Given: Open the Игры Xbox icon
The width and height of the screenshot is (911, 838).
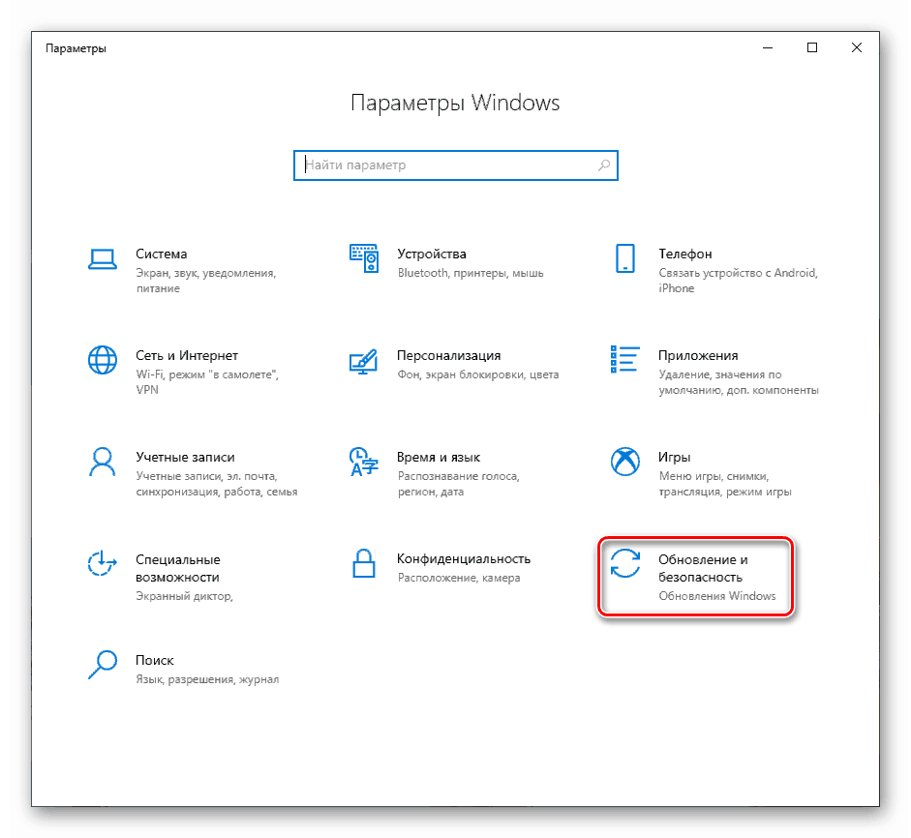Looking at the screenshot, I should (625, 462).
